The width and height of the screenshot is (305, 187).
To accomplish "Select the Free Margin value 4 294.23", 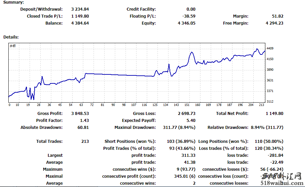I will [274, 23].
